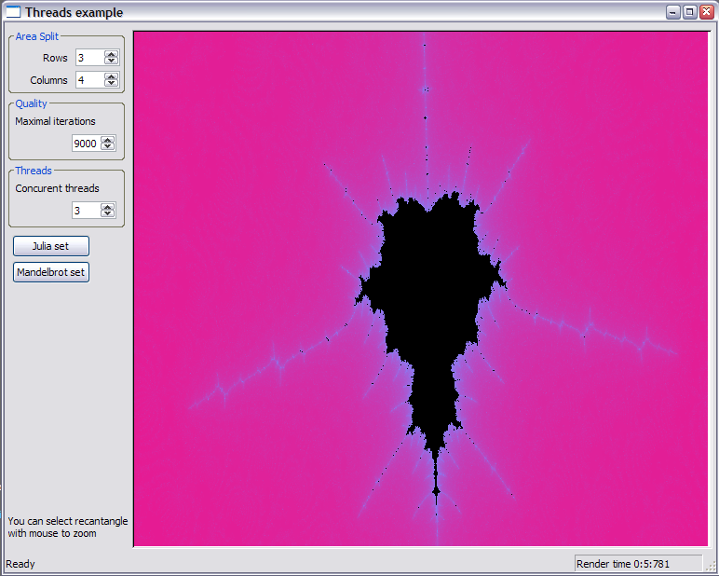Minimize the Threads example window

pyautogui.click(x=673, y=12)
